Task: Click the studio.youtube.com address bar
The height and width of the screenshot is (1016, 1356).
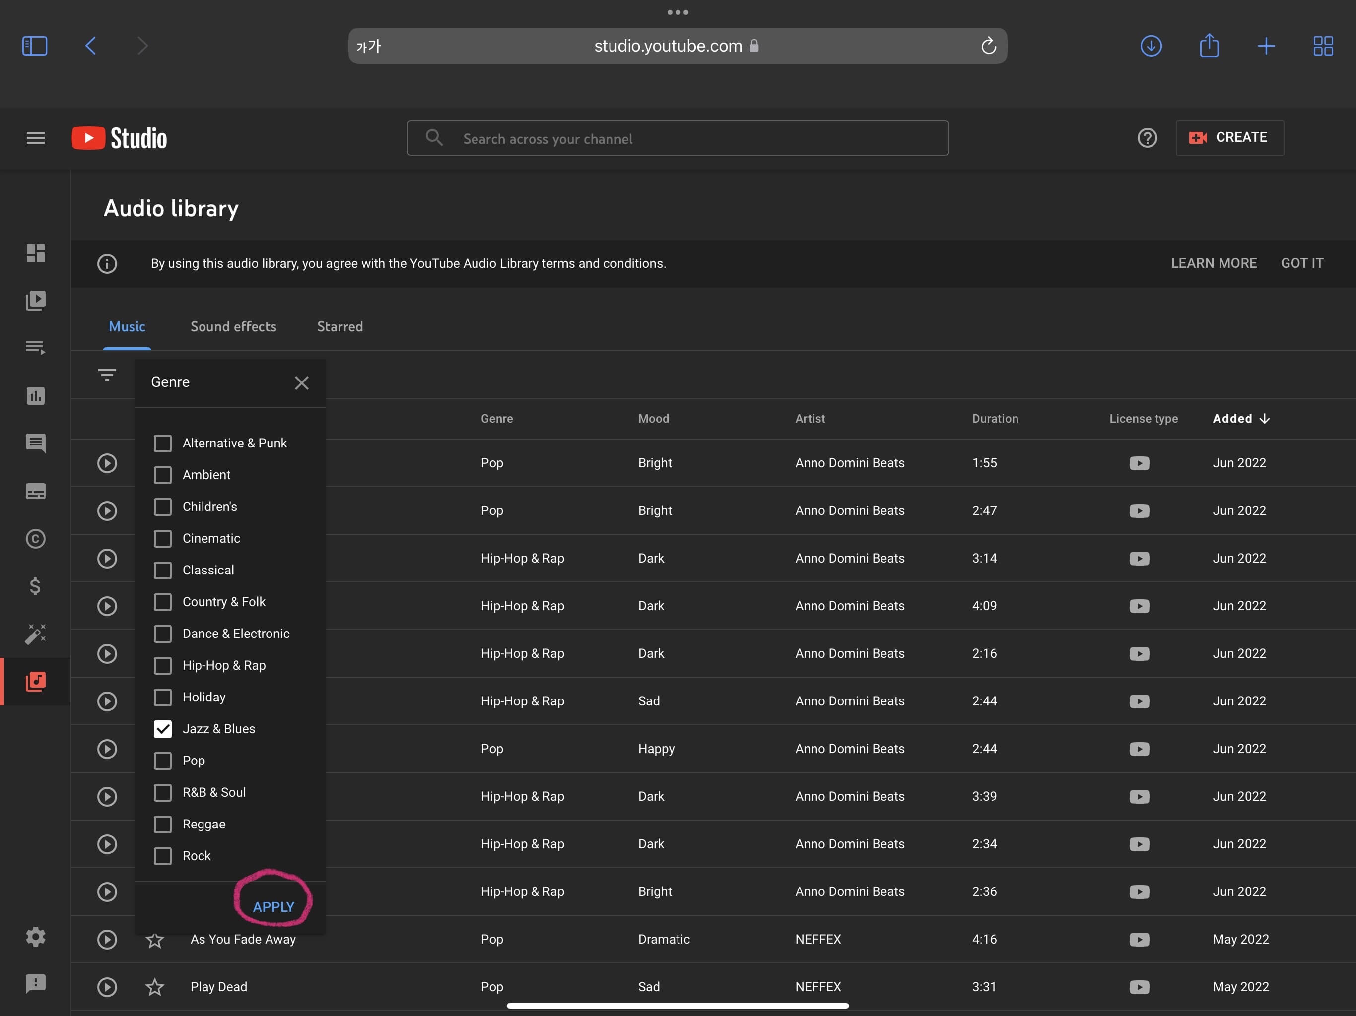Action: [678, 46]
